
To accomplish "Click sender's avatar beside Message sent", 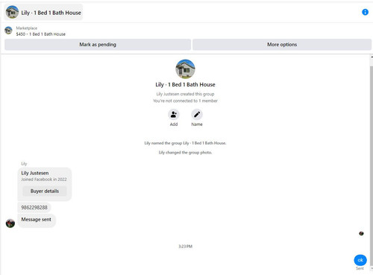I will point(10,224).
